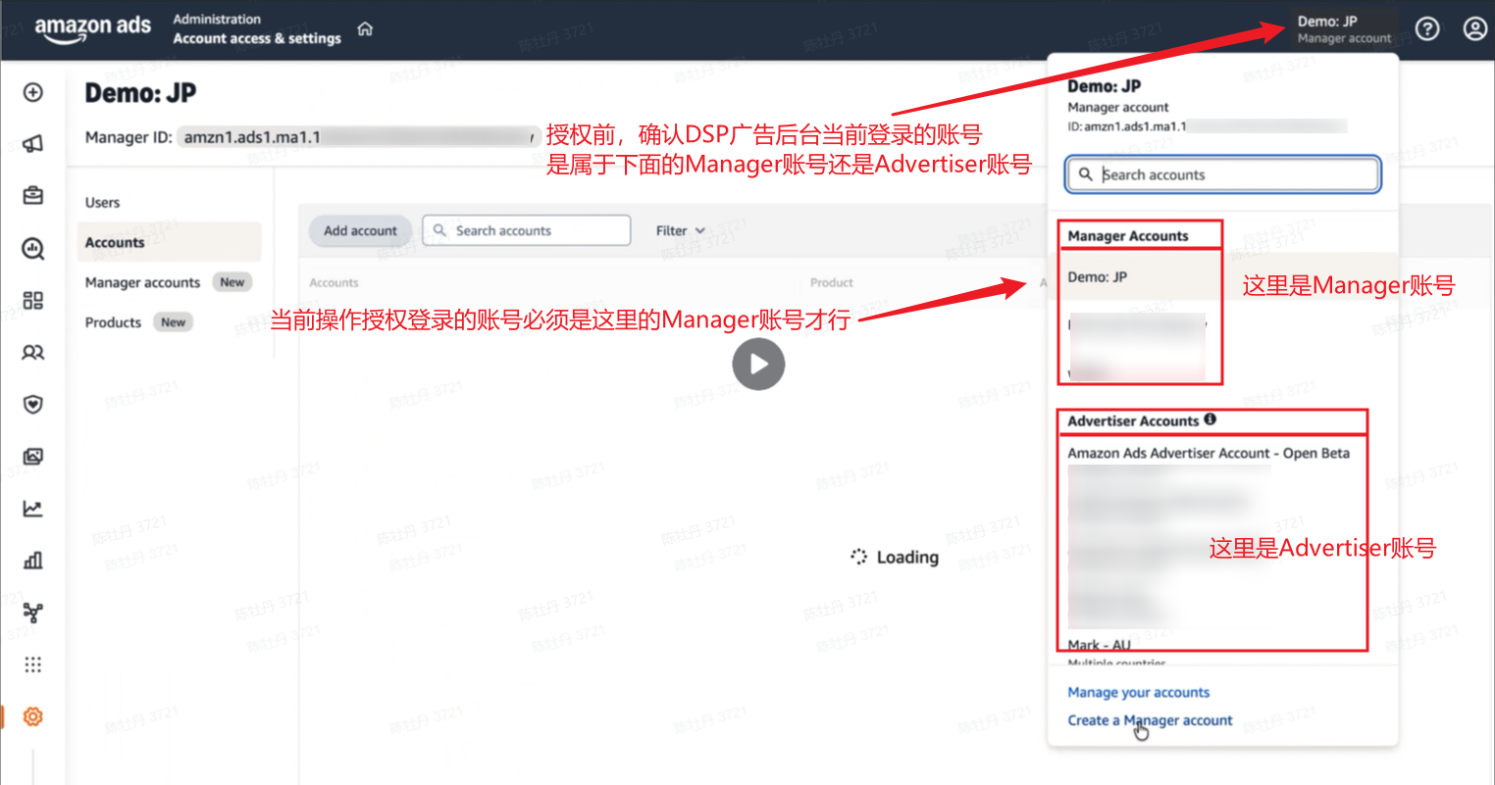Select the Accounts section in left navigation
Screen dimensions: 1495x785
pos(169,242)
